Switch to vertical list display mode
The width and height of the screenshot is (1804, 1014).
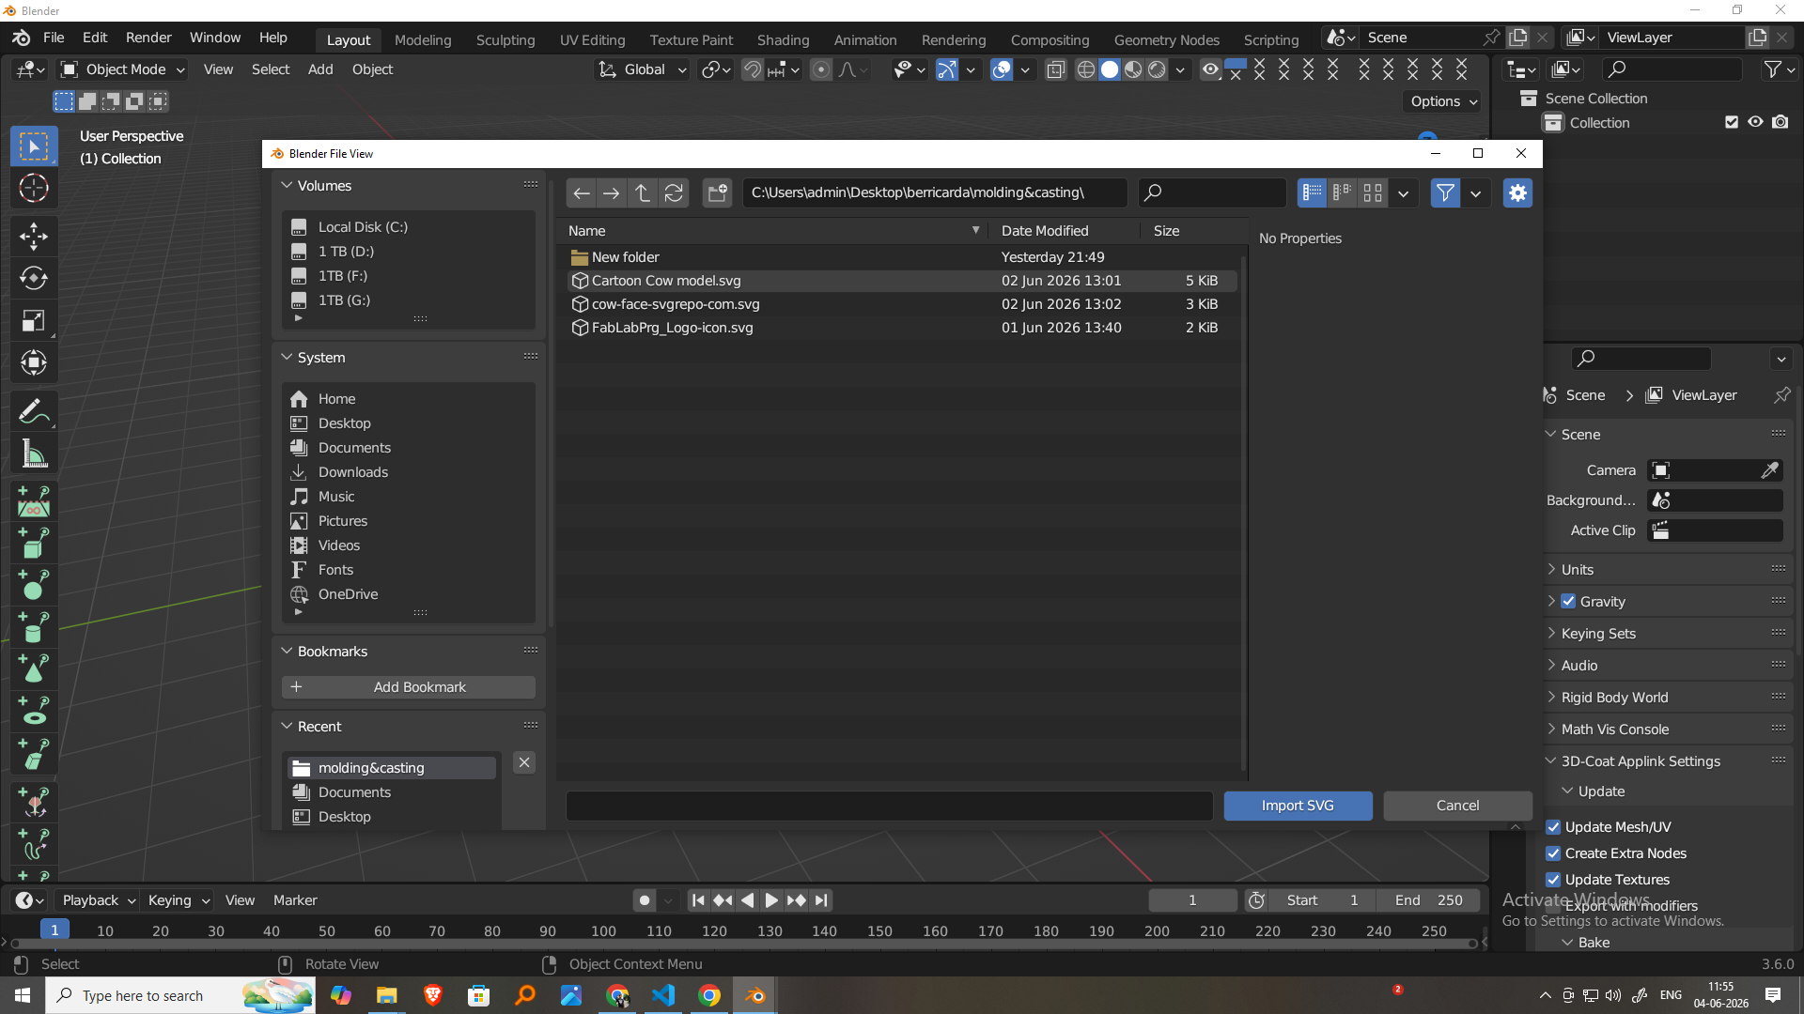pos(1312,193)
